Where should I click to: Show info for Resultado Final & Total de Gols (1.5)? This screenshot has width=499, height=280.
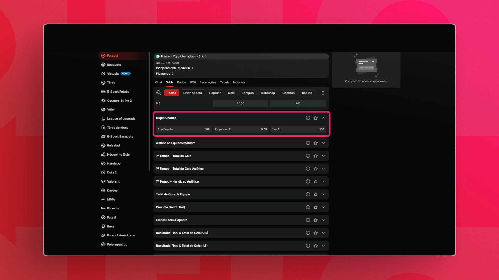[x=308, y=246]
